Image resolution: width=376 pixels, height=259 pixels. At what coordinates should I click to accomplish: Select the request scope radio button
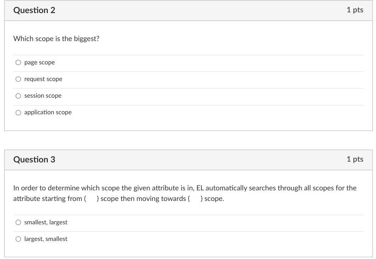(18, 79)
